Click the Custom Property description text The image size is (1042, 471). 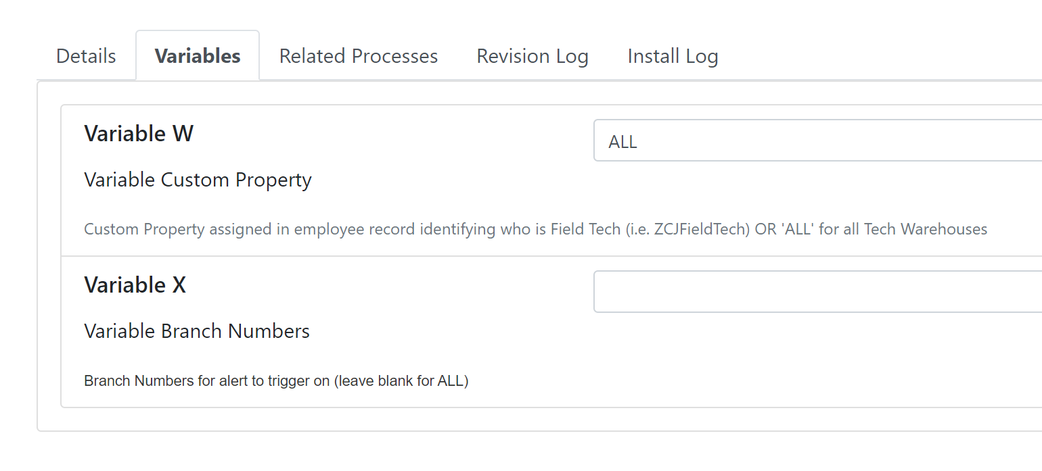(x=535, y=230)
